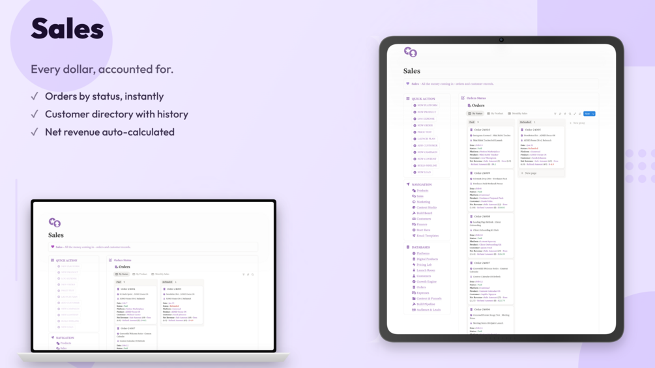This screenshot has height=368, width=655.
Task: Click the filter icon in tablet Orders toolbar
Action: pos(555,113)
